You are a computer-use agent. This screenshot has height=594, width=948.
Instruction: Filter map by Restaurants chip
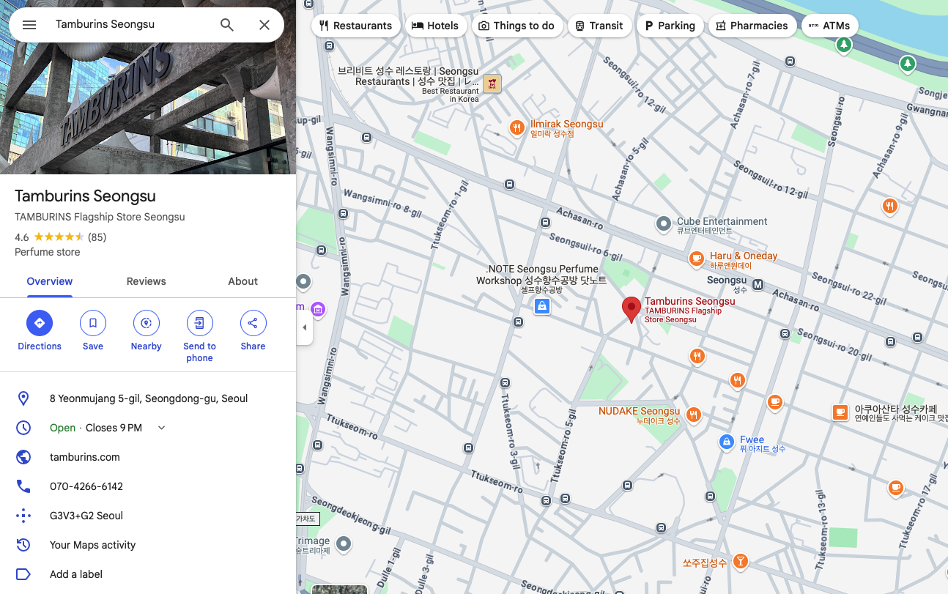pos(356,26)
